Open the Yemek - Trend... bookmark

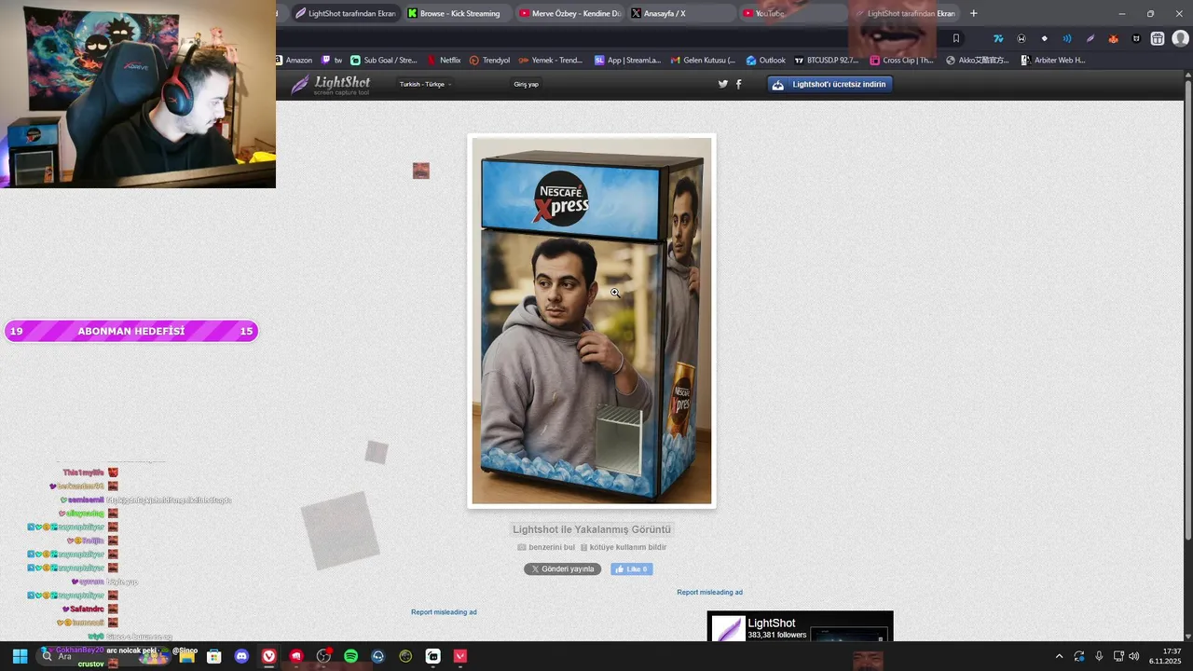coord(550,60)
